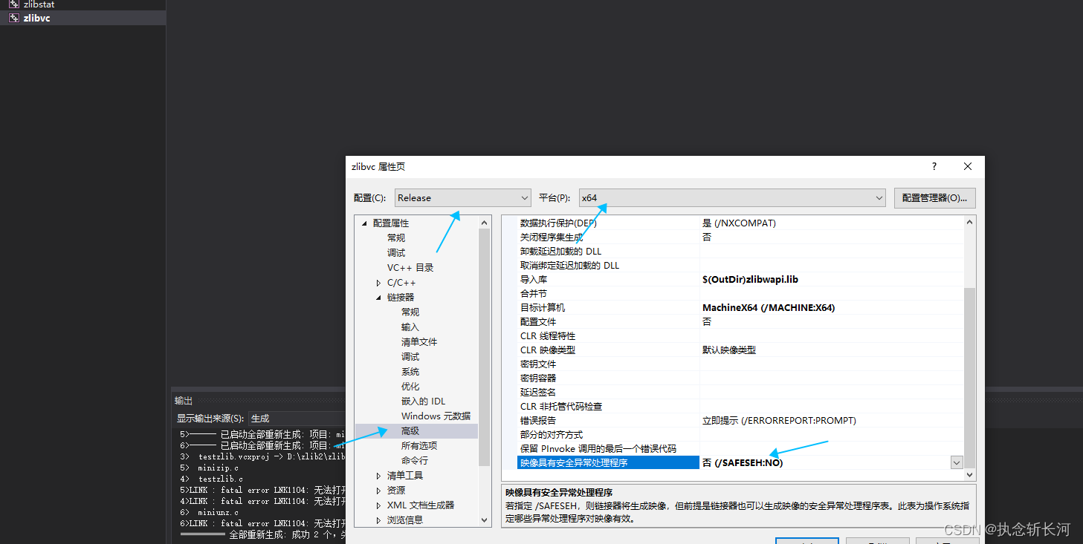The height and width of the screenshot is (544, 1083).
Task: Select 系统 under 链接器
Action: [410, 372]
